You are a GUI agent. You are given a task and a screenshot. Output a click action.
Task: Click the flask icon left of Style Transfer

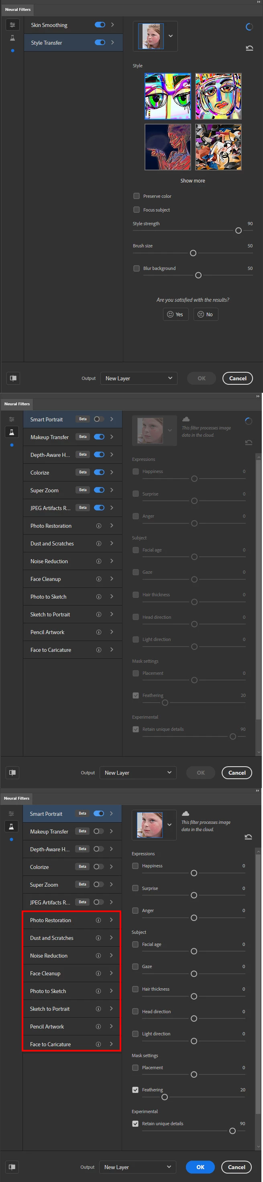click(12, 38)
